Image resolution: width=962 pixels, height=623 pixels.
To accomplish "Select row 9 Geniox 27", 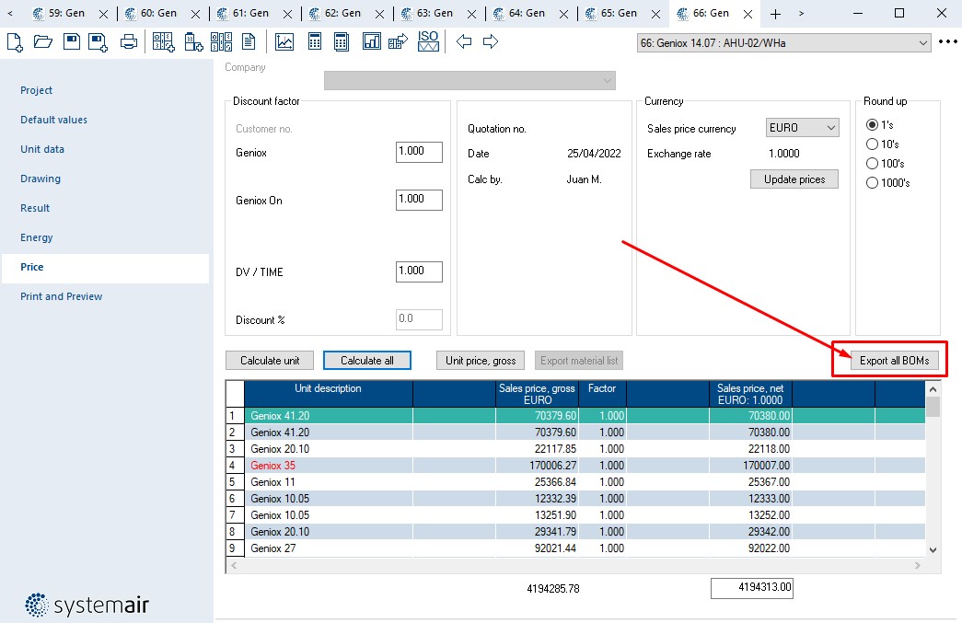I will [575, 548].
